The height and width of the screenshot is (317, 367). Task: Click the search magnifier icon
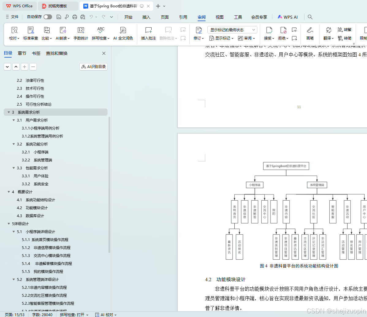click(310, 17)
